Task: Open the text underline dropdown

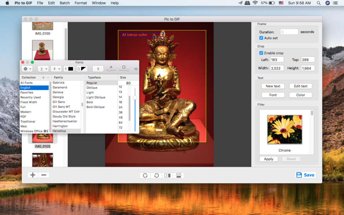Action: [43, 69]
